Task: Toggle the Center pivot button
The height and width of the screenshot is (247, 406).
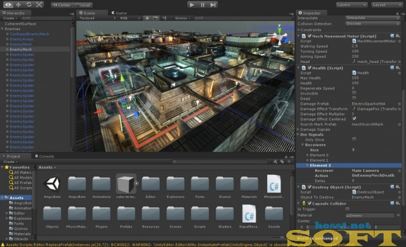Action: (x=61, y=5)
